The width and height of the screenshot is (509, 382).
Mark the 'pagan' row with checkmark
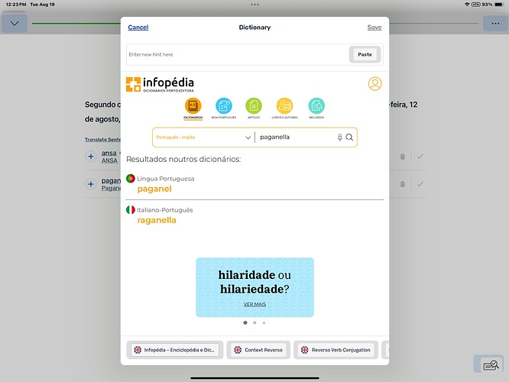(420, 184)
